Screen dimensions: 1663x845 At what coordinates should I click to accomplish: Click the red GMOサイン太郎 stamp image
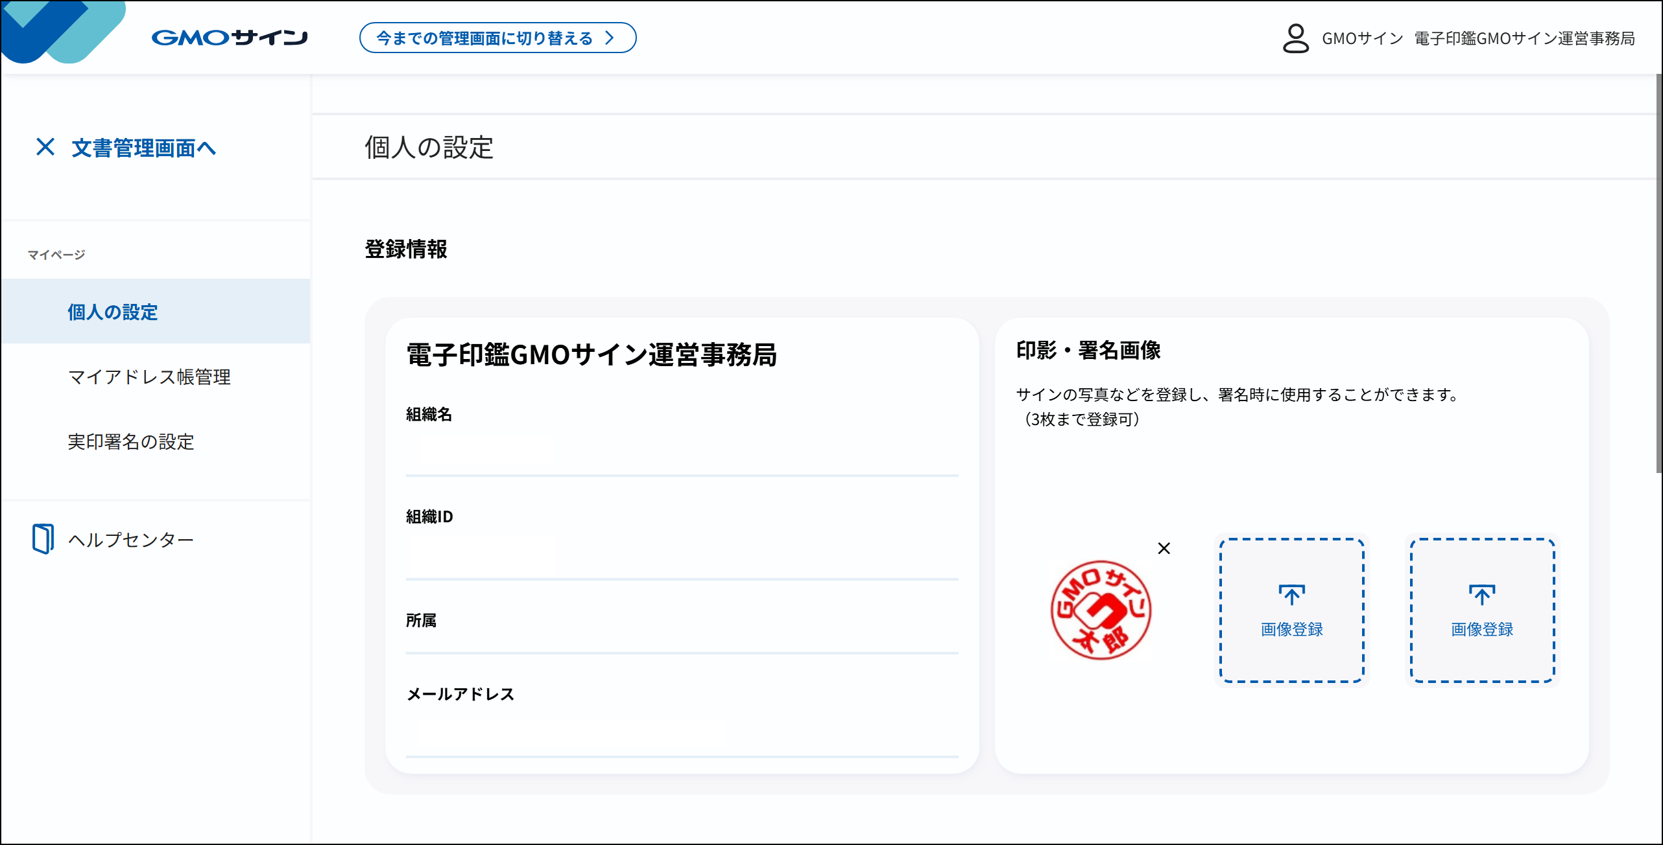[1101, 609]
